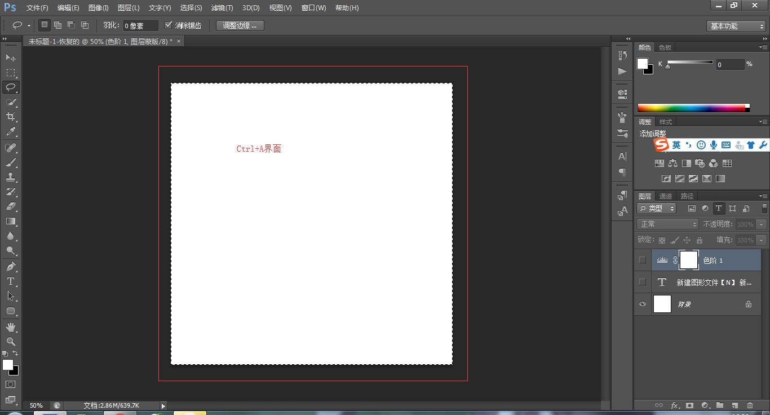Select the Eyedropper tool

pos(11,132)
